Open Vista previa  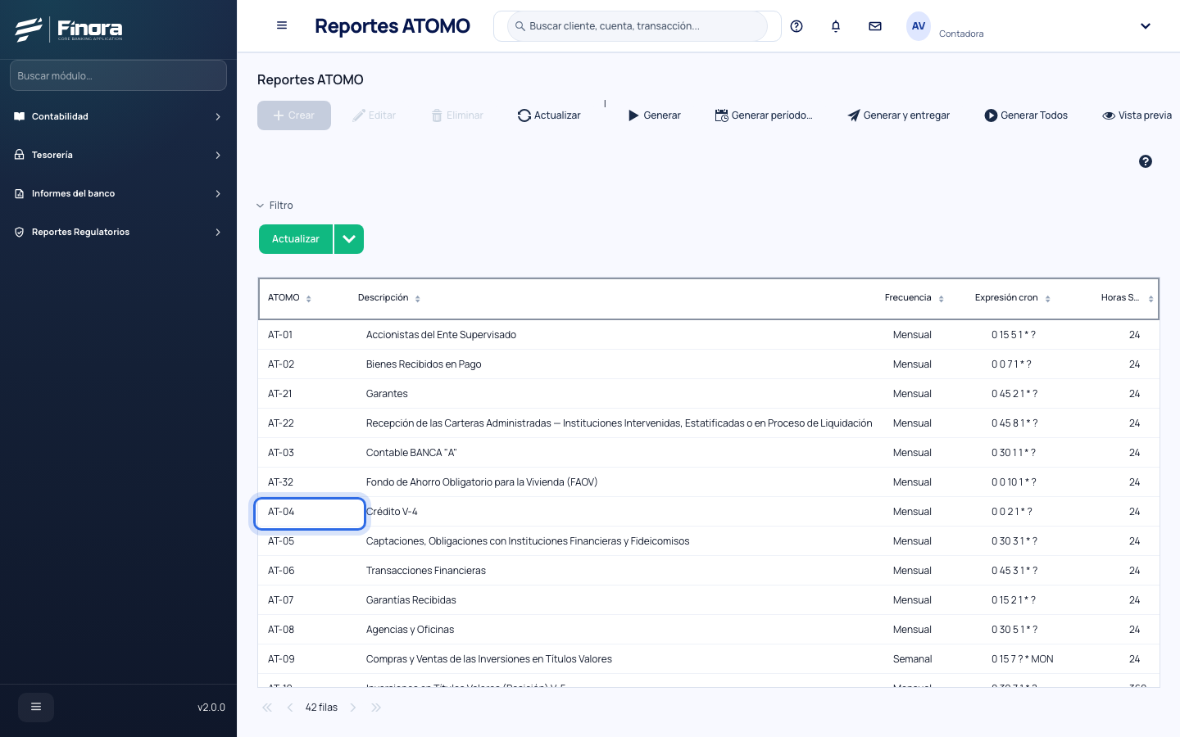tap(1137, 115)
